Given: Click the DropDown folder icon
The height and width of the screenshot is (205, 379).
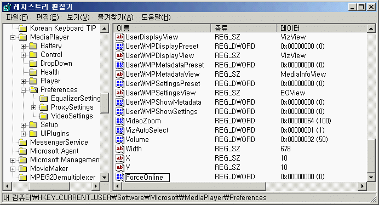Looking at the screenshot, I should [x=33, y=64].
